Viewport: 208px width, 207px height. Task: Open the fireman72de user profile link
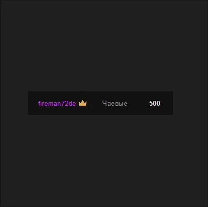(57, 103)
